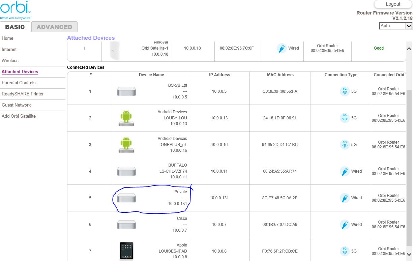This screenshot has width=417, height=261.
Task: Open the Wireless settings page
Action: click(10, 60)
